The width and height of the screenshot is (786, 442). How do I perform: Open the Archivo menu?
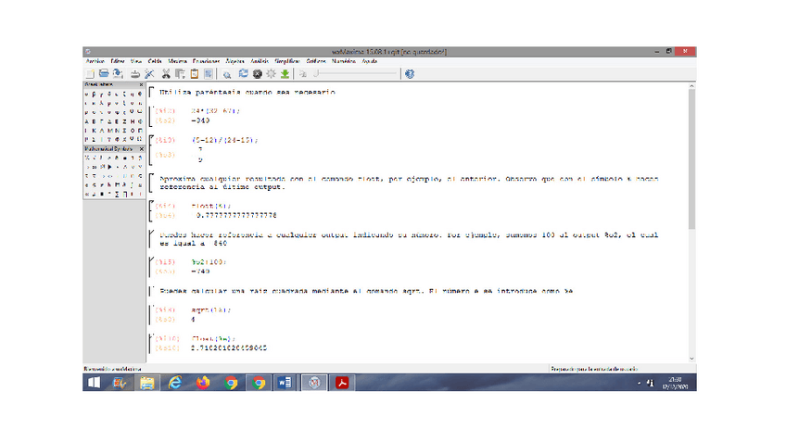(95, 61)
